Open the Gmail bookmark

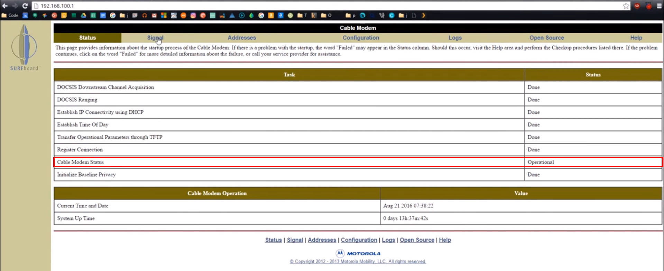154,15
